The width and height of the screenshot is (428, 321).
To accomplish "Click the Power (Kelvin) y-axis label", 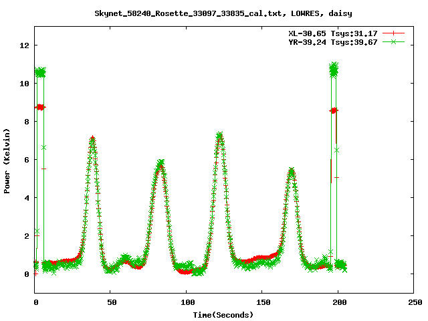I will pyautogui.click(x=7, y=161).
